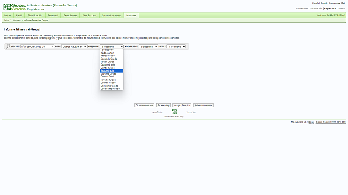The height and width of the screenshot is (195, 348).
Task: Open the Facturación module link
Action: 316,9
